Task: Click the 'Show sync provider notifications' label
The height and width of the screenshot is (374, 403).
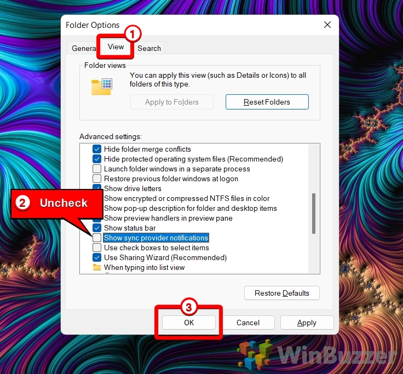Action: tap(156, 238)
